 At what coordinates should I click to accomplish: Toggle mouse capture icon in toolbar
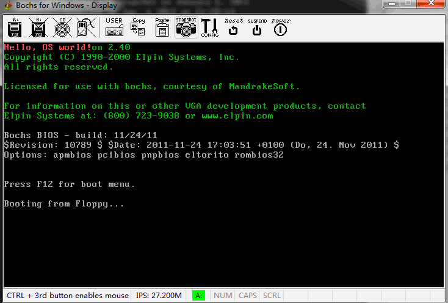86,28
